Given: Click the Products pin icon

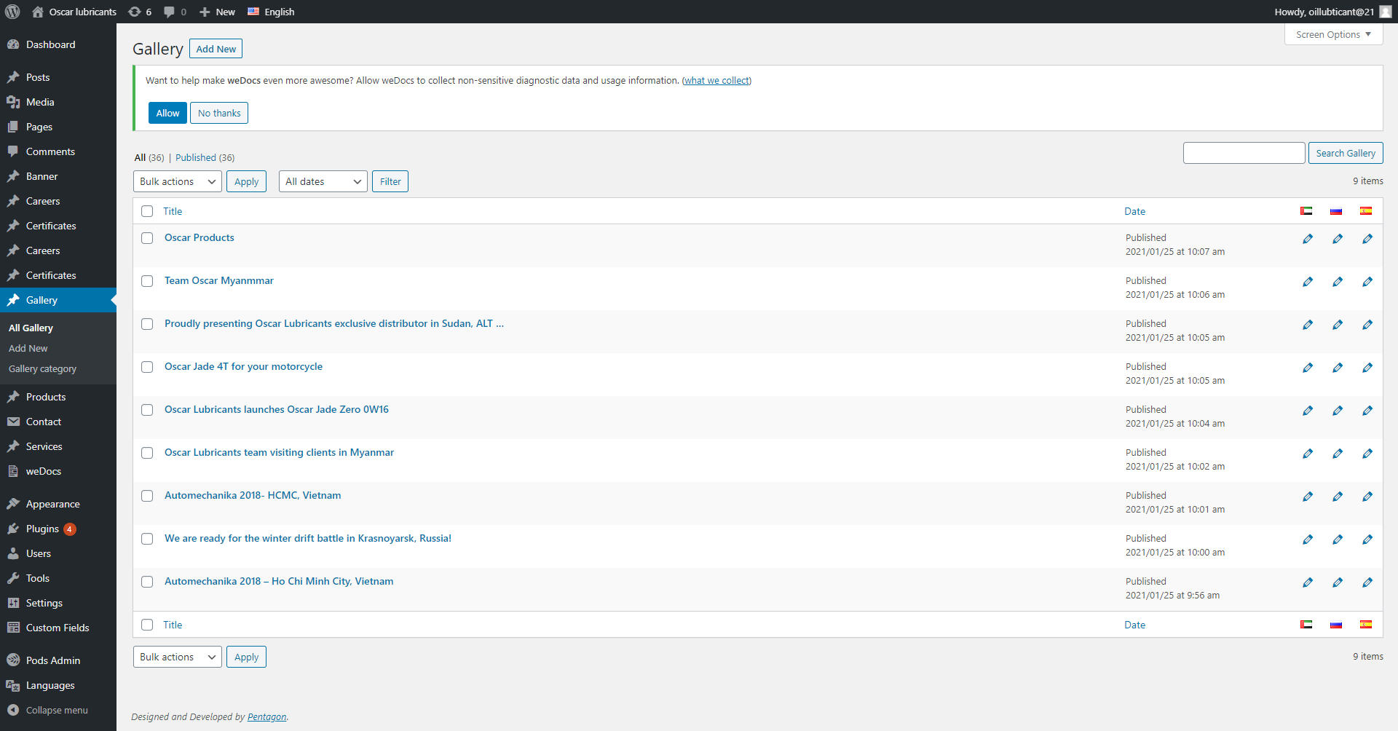Looking at the screenshot, I should (13, 397).
